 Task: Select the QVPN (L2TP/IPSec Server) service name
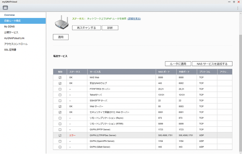click(103, 135)
